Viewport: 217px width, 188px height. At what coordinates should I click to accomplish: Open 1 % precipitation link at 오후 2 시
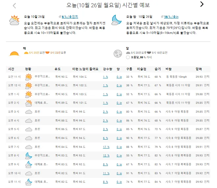(105, 103)
